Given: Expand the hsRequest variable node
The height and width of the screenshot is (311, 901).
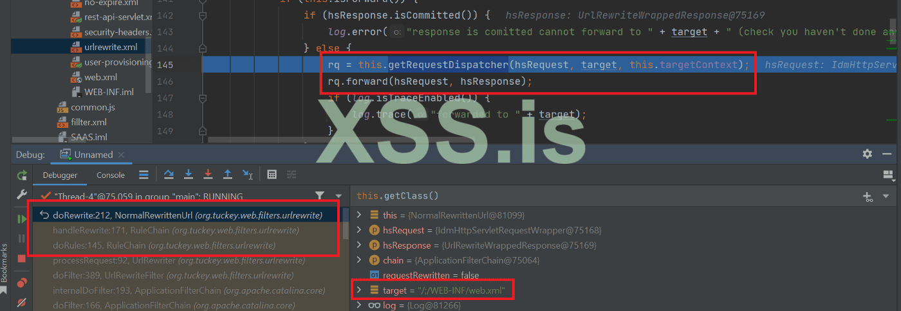Looking at the screenshot, I should click(360, 230).
